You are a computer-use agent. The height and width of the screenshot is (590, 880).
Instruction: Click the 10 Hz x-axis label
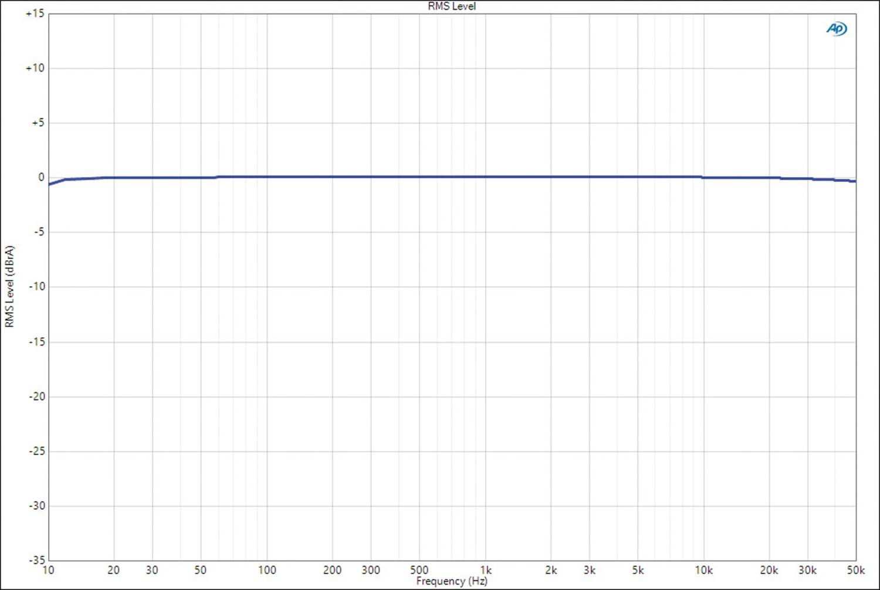coord(48,570)
